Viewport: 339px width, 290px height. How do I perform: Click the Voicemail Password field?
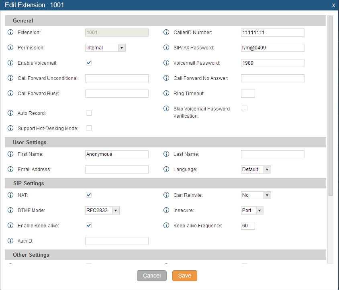pyautogui.click(x=273, y=63)
